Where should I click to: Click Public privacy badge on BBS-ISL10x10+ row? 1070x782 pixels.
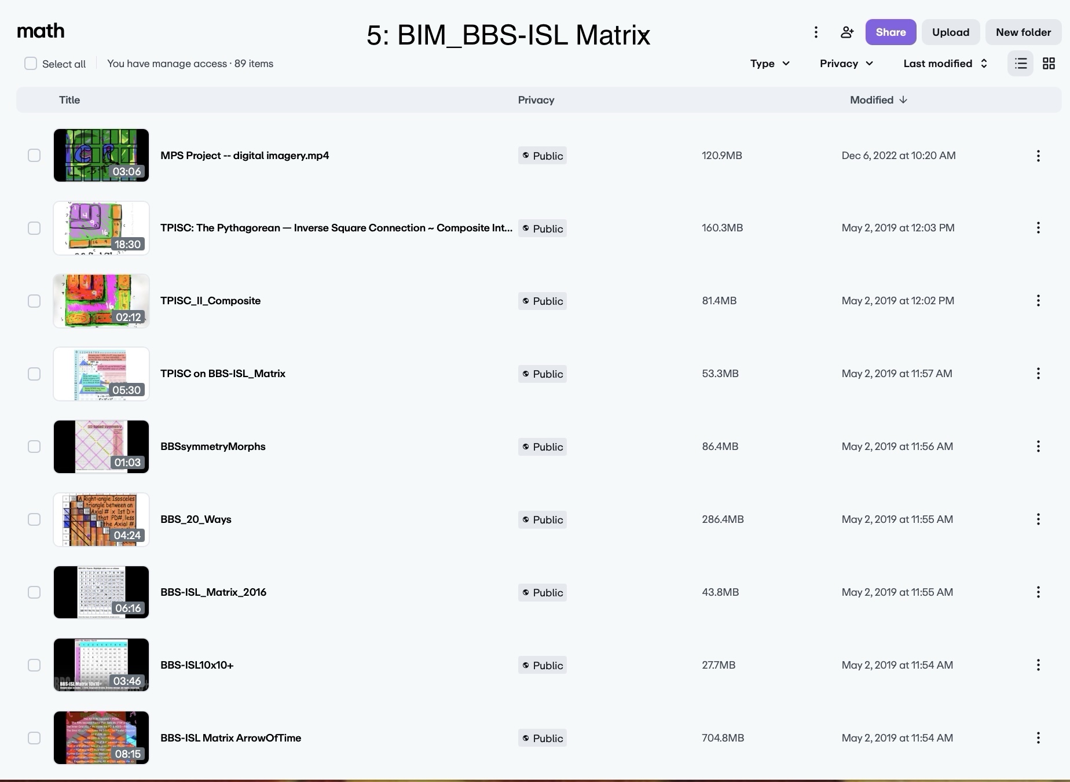pyautogui.click(x=542, y=665)
